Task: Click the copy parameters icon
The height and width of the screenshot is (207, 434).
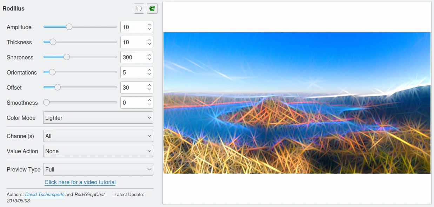Action: (139, 8)
